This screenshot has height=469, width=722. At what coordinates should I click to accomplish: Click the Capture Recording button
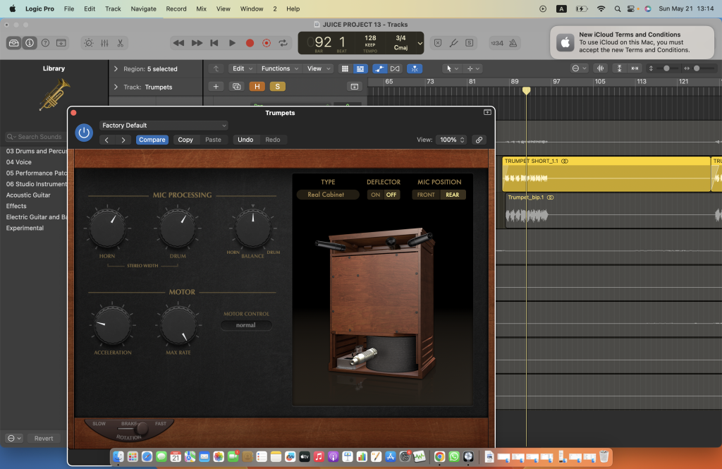tap(267, 43)
